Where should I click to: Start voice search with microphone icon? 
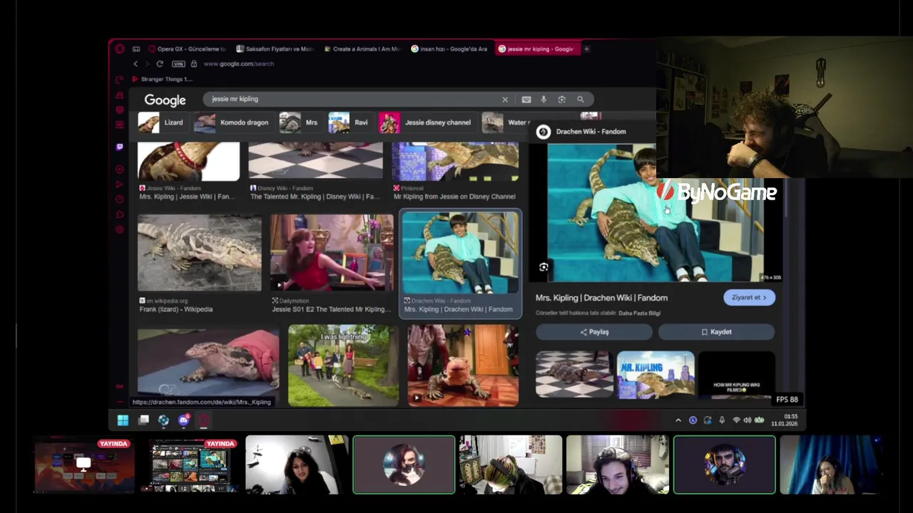[x=544, y=100]
